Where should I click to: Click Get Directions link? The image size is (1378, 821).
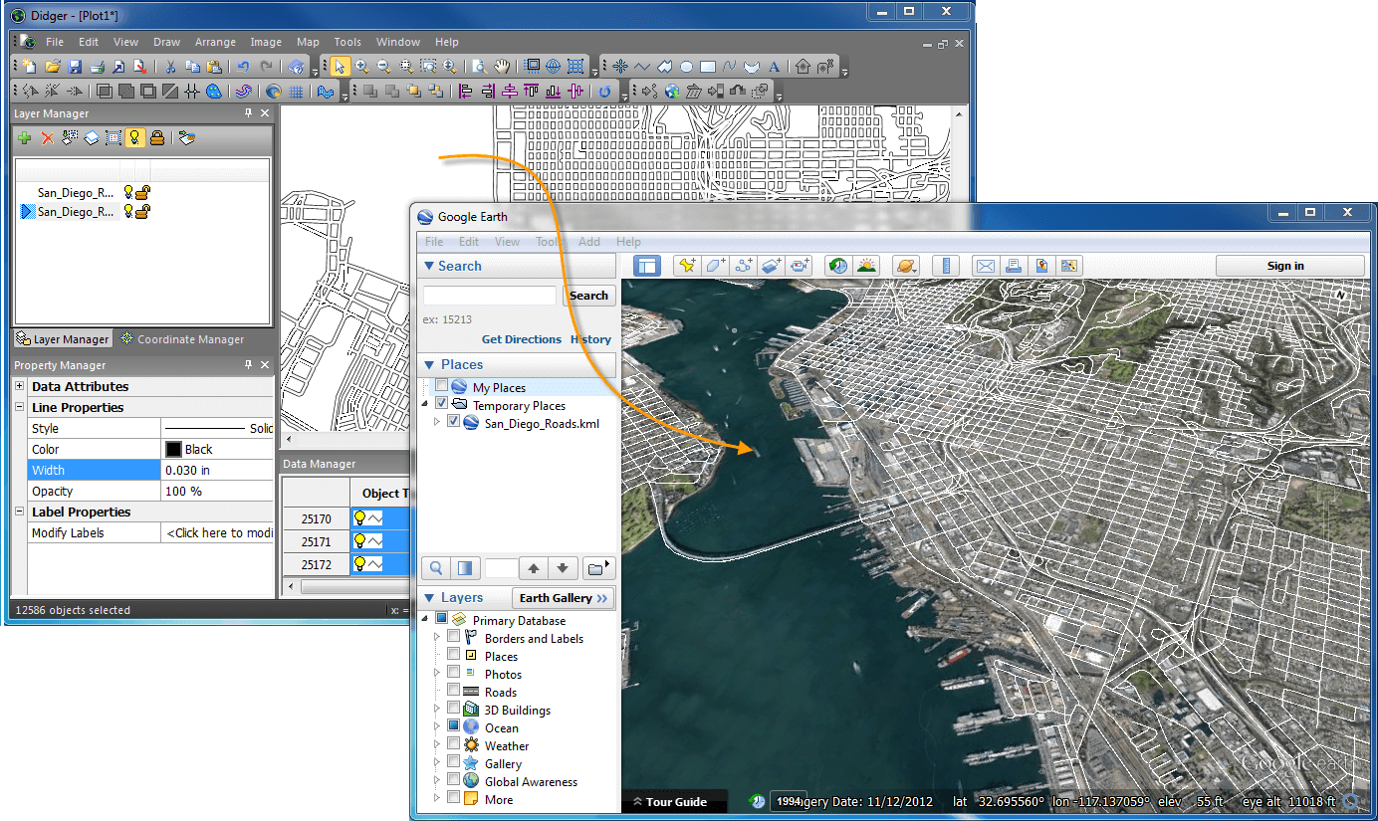[522, 339]
